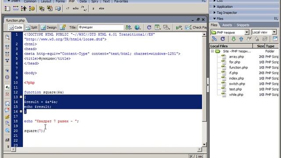The image size is (281, 158).
Task: Open Visual Aids eye icon
Action: 166,27
